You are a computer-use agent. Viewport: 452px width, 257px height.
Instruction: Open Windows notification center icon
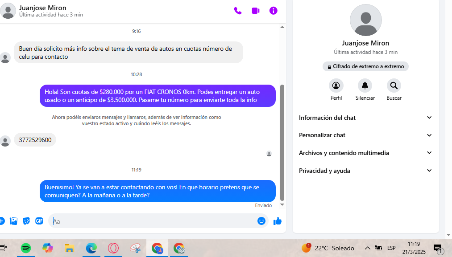(x=438, y=249)
